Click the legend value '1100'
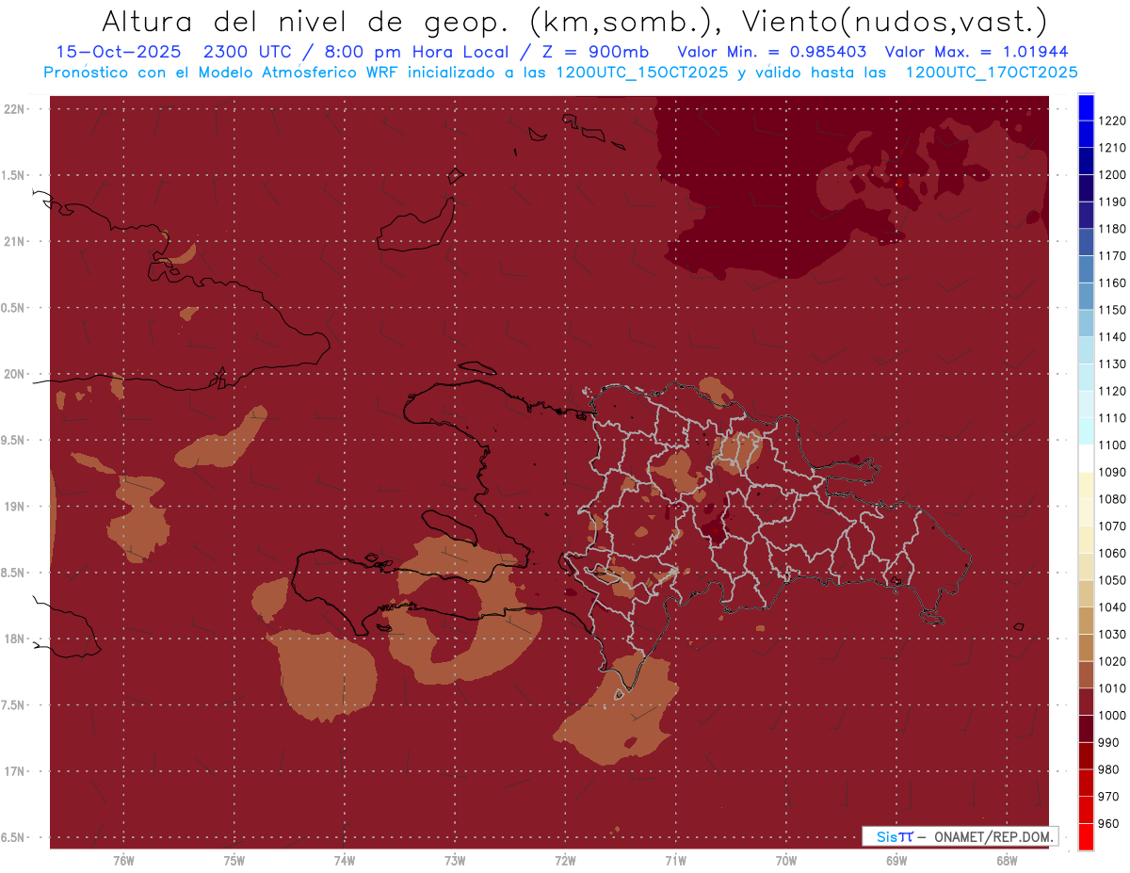Screen dimensions: 1130x873 [x=1114, y=445]
